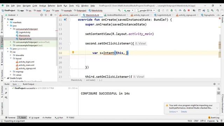Open activity_login.xml in layout folder
224x126 pixels.
pos(27,62)
